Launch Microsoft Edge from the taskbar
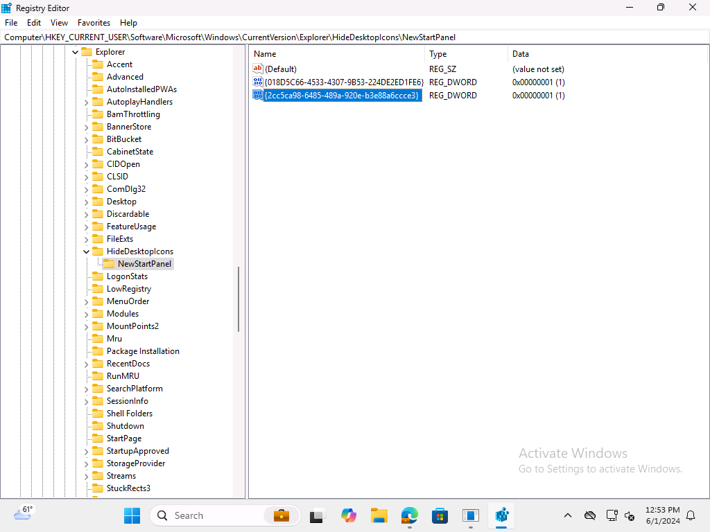Image resolution: width=710 pixels, height=532 pixels. click(409, 515)
